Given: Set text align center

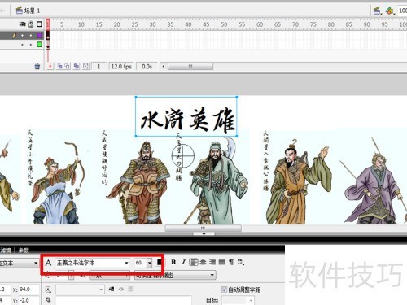Looking at the screenshot, I should pyautogui.click(x=203, y=262).
